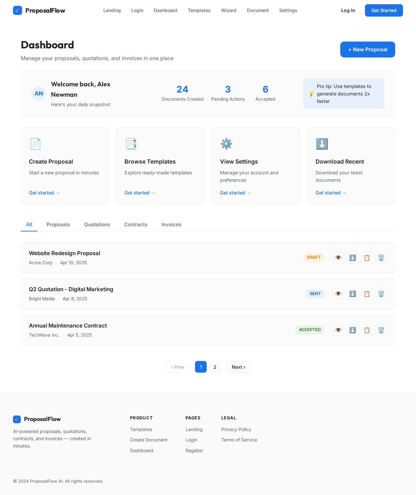Click the SENT status badge
The height and width of the screenshot is (495, 416).
click(315, 294)
